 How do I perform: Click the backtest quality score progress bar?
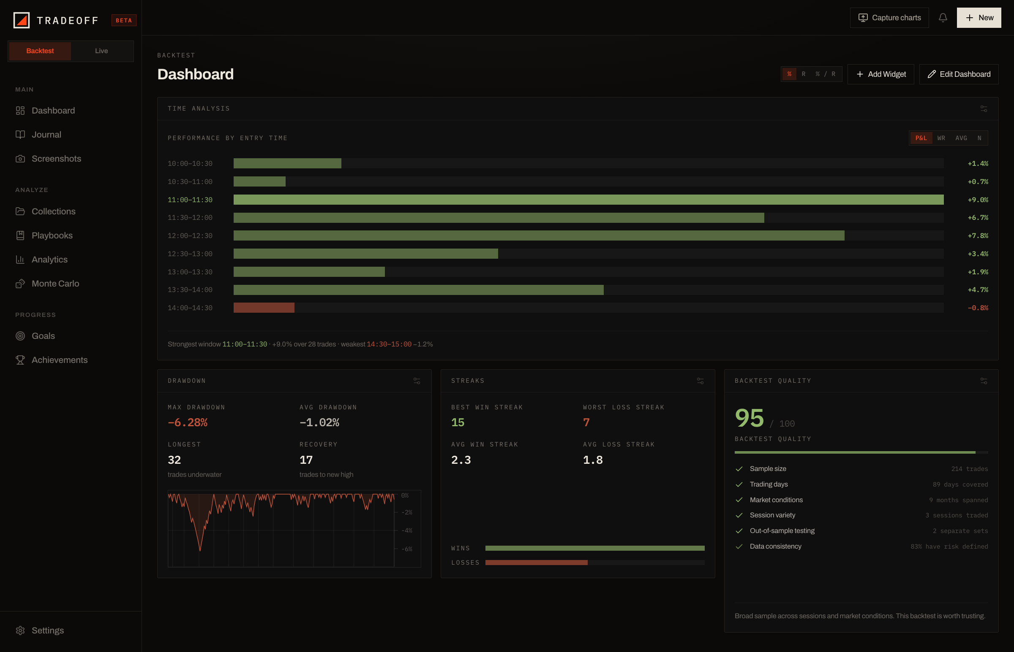tap(861, 452)
